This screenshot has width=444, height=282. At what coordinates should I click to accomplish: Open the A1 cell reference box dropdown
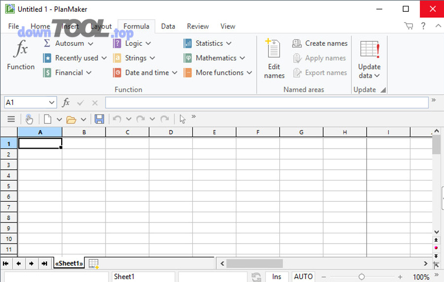(x=52, y=102)
